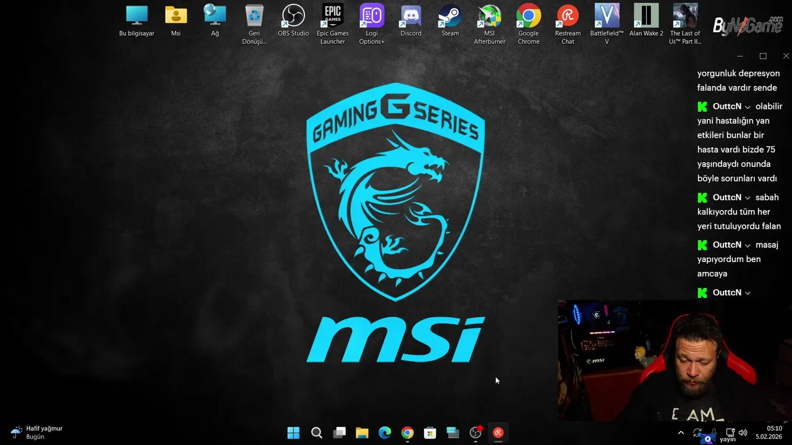Click chat text 'yorgunluk depresyon'
This screenshot has height=445, width=792.
[x=738, y=74]
